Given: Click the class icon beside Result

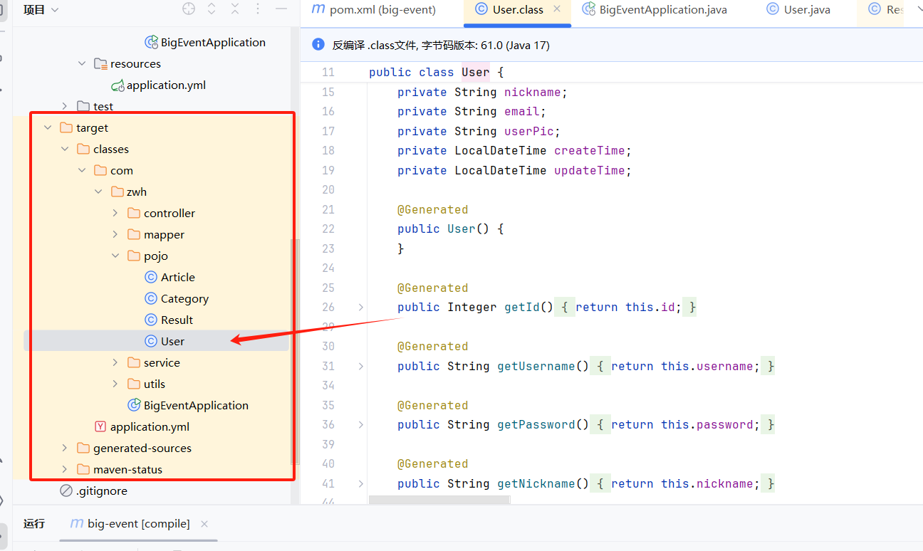Looking at the screenshot, I should [150, 320].
